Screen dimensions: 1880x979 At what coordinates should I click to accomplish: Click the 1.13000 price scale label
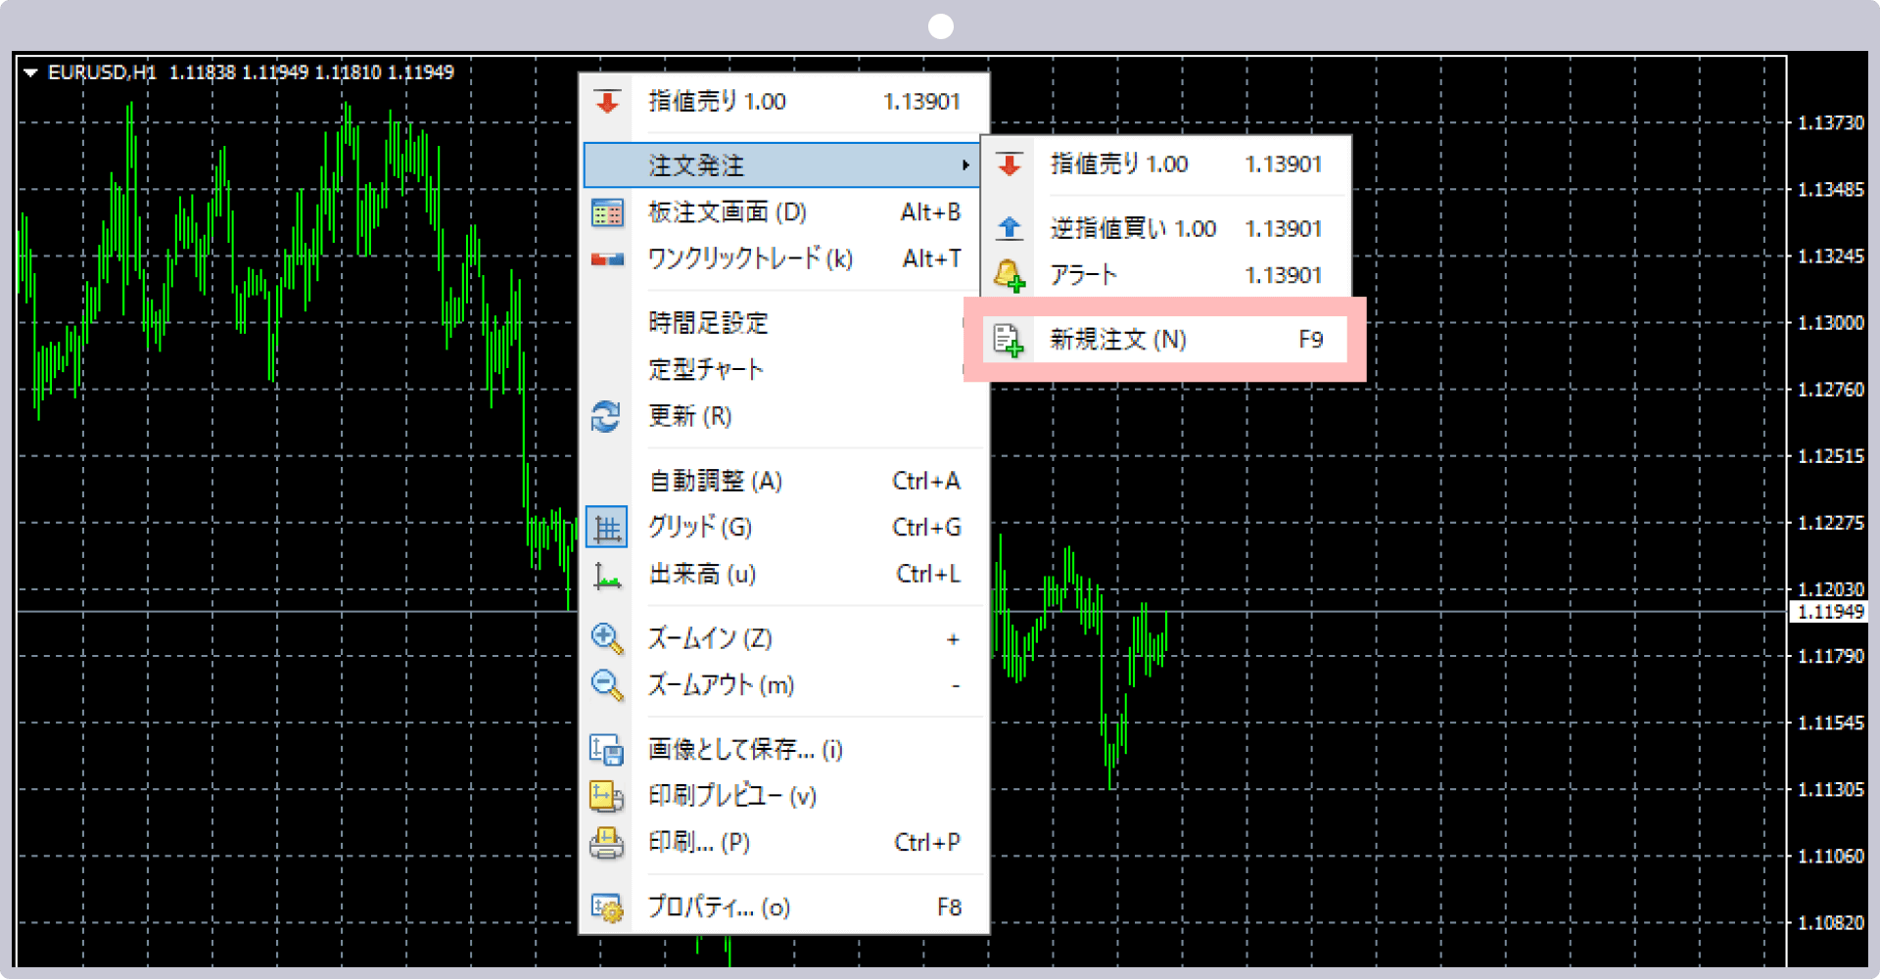coord(1831,322)
